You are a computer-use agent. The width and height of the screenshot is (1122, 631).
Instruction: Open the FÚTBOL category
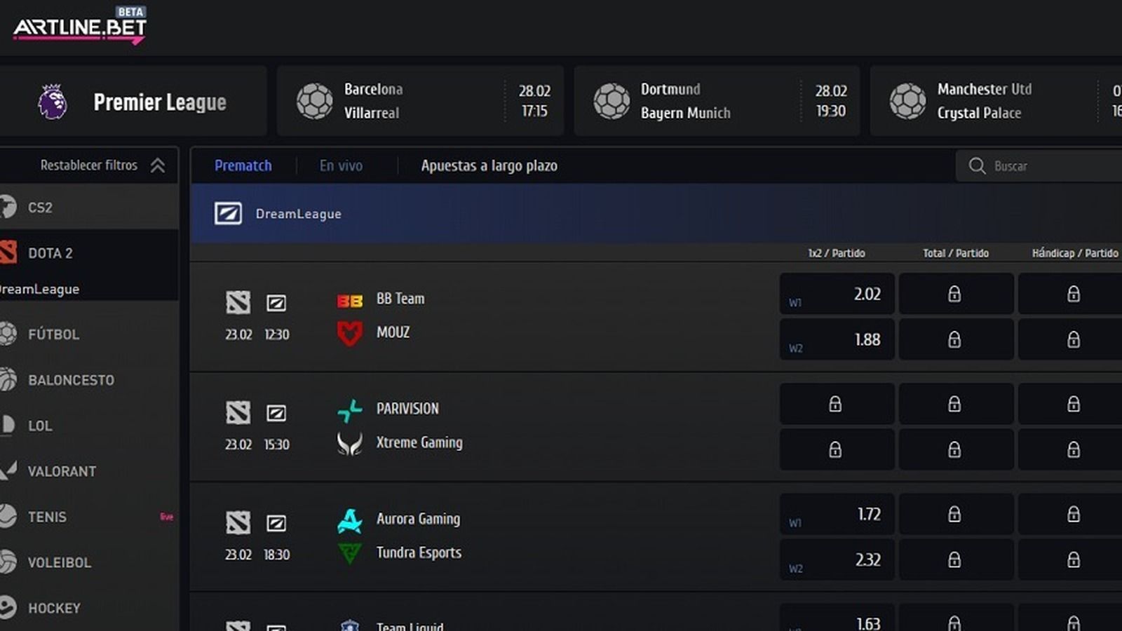[89, 334]
